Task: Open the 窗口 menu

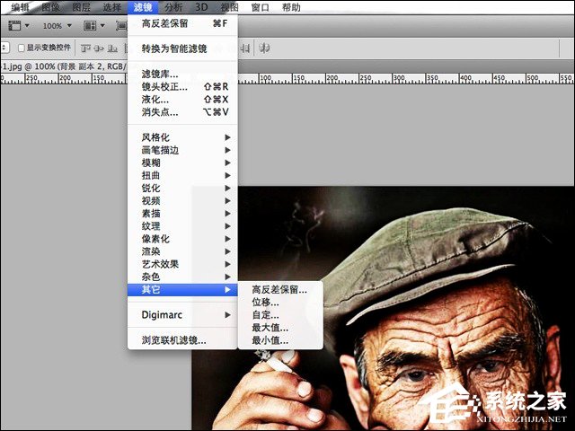Action: pyautogui.click(x=260, y=7)
